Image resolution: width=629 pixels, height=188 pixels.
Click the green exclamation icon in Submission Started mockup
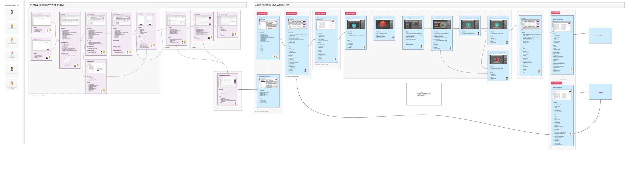point(468,25)
